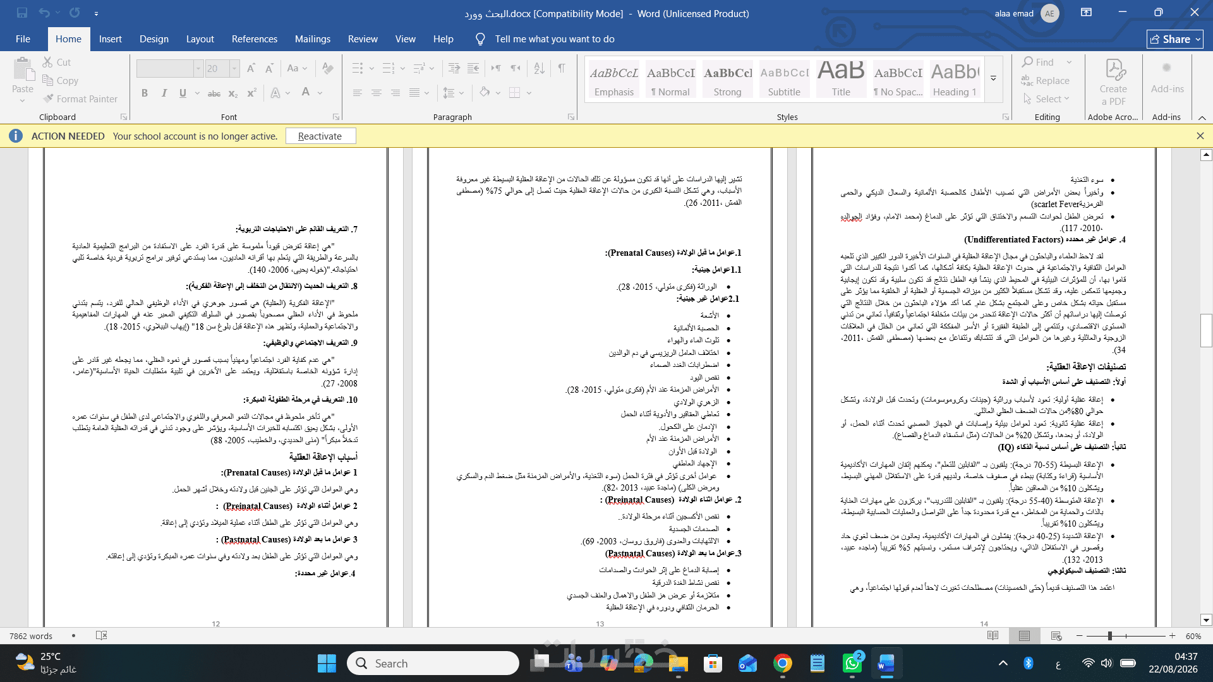This screenshot has height=682, width=1213.
Task: Set right-to-left text direction
Action: (x=516, y=68)
